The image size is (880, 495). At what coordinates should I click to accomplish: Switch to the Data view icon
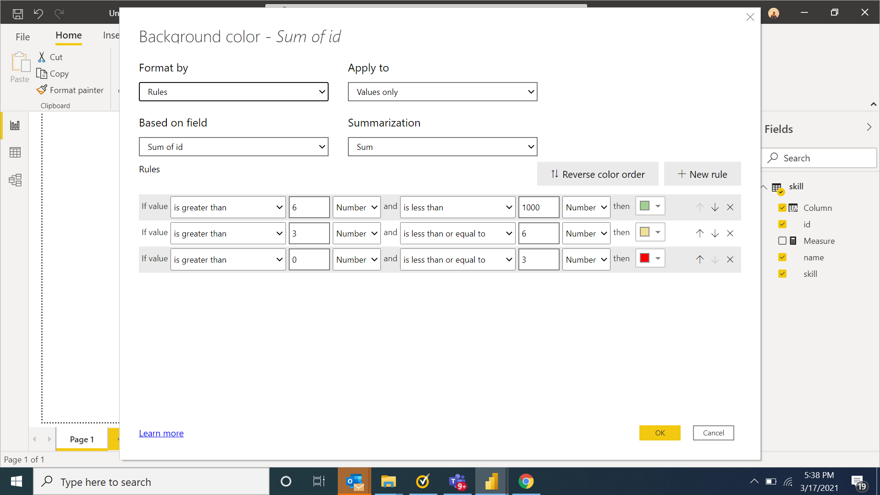(15, 152)
